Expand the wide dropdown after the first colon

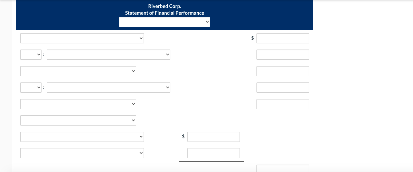coord(108,55)
